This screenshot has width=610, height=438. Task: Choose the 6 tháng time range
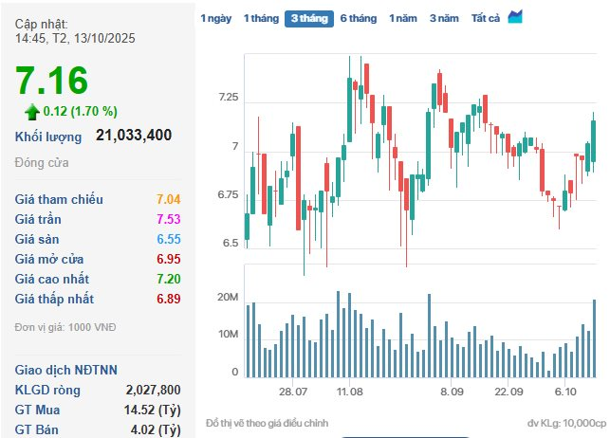pos(358,19)
